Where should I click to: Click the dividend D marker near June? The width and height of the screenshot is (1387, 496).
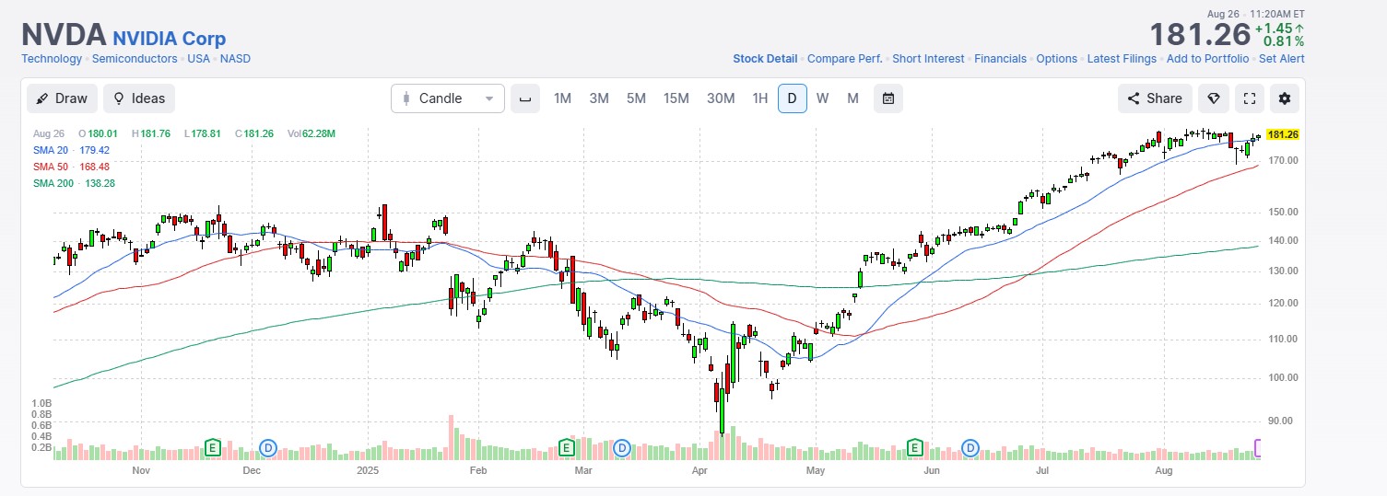click(970, 448)
